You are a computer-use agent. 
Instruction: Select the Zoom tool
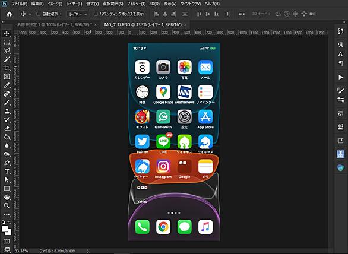(x=7, y=206)
